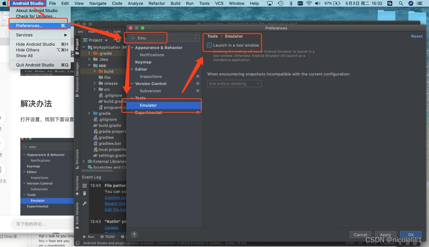The image size is (429, 247).
Task: Open the Services submenu
Action: 39,35
